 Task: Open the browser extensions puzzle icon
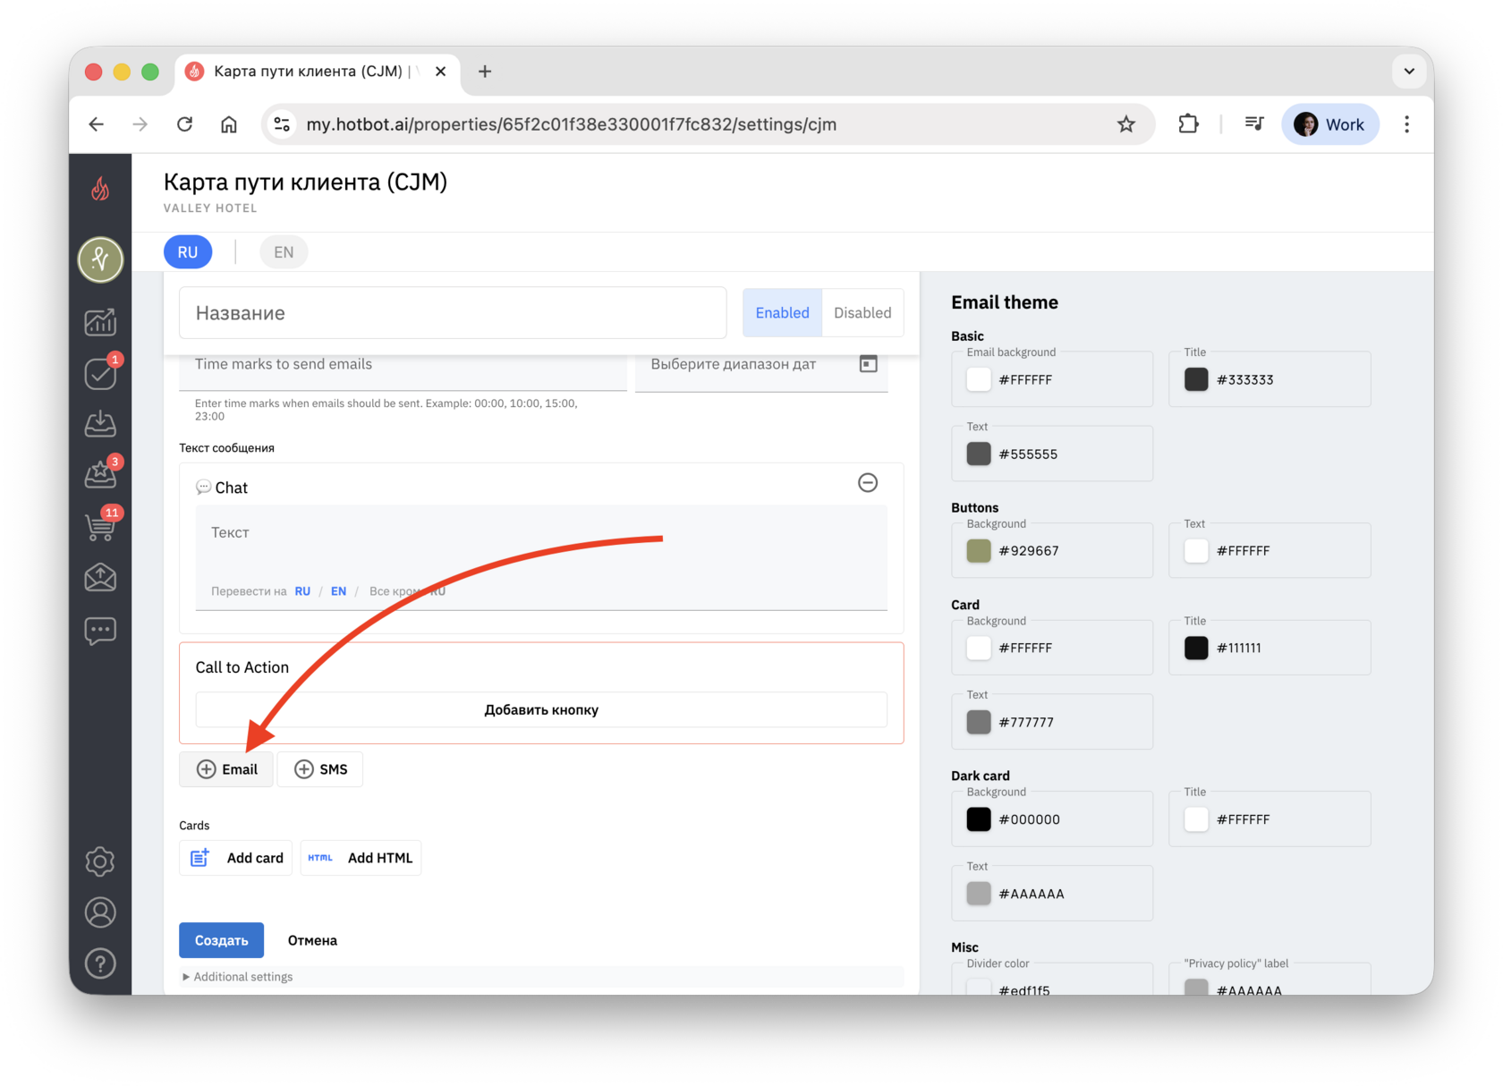coord(1188,124)
